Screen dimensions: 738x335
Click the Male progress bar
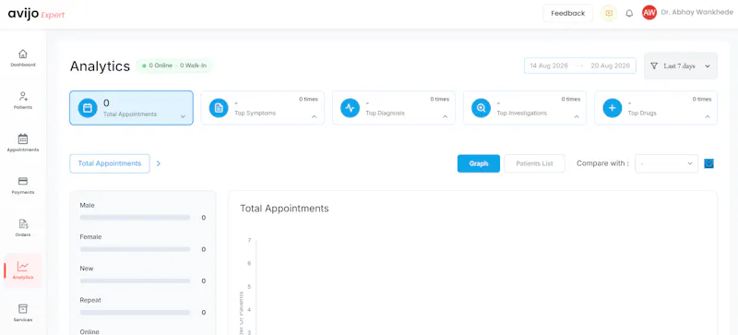pos(135,218)
